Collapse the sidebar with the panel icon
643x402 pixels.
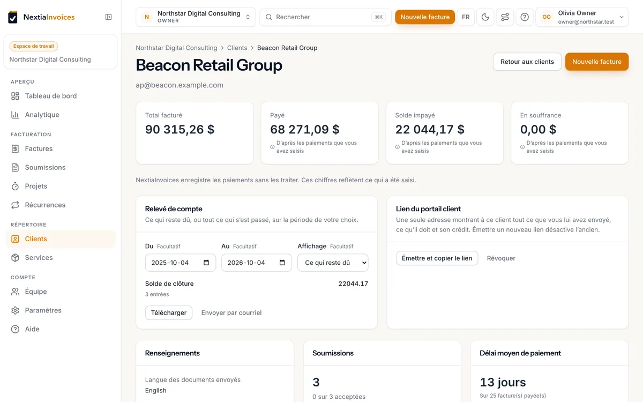109,17
